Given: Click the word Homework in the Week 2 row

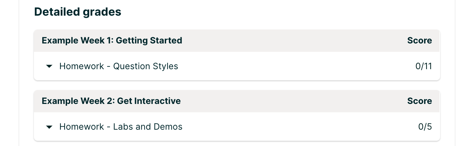Looking at the screenshot, I should coord(82,127).
